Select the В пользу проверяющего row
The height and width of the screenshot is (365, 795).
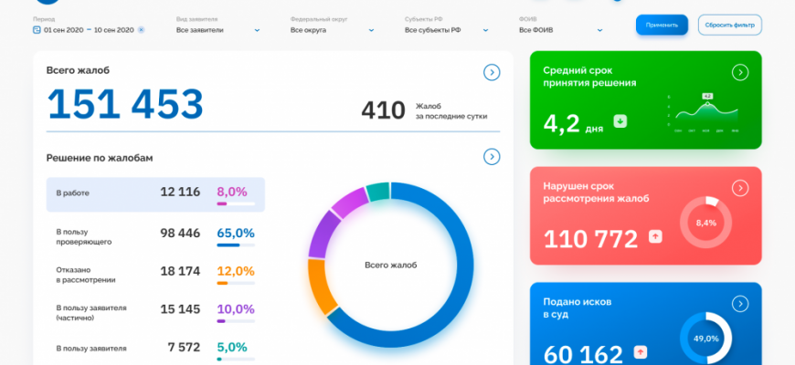point(155,235)
